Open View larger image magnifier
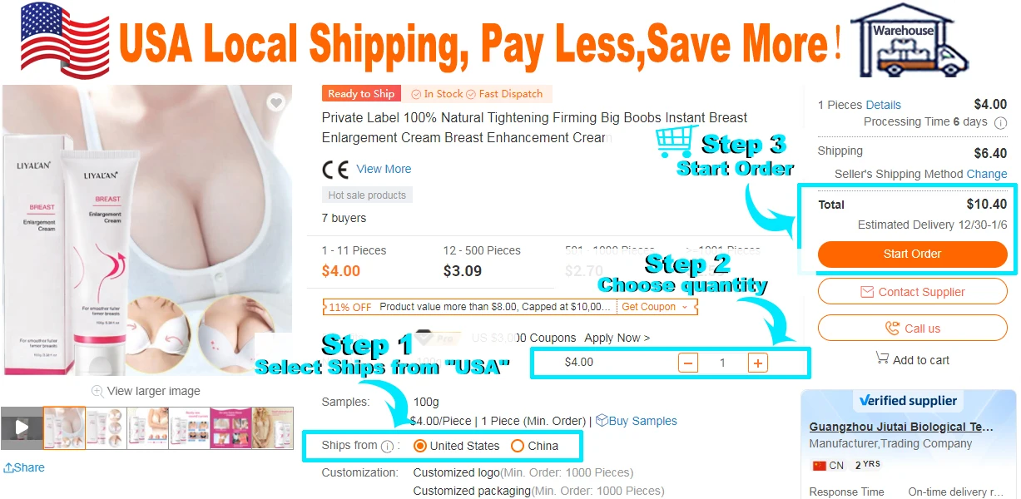 click(x=146, y=391)
